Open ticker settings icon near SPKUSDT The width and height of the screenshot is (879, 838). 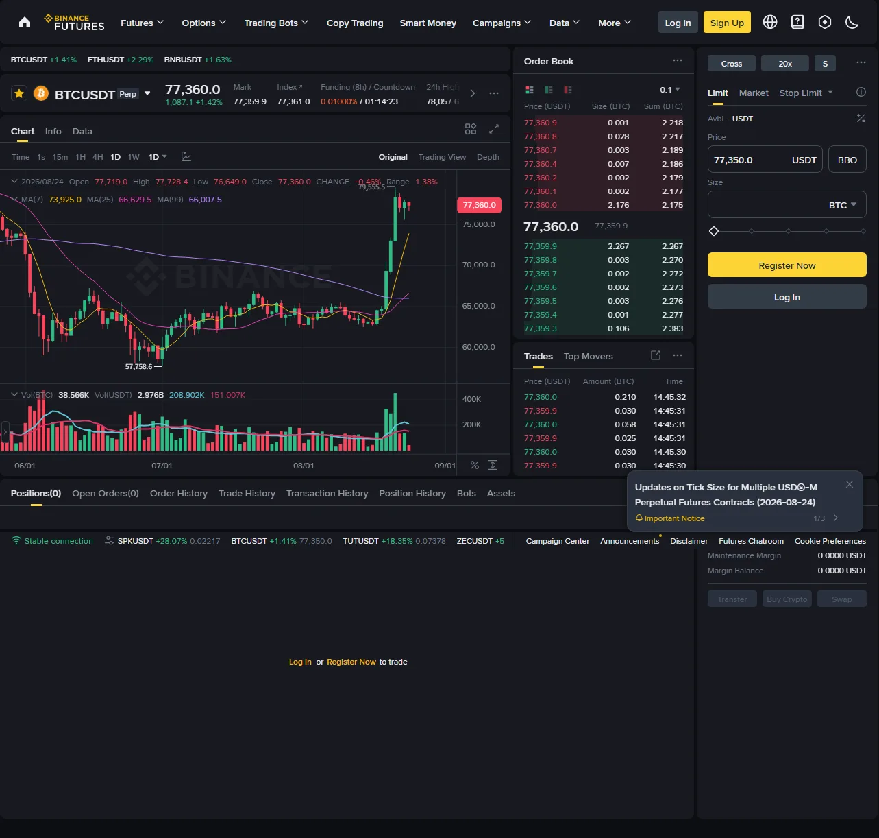(110, 541)
